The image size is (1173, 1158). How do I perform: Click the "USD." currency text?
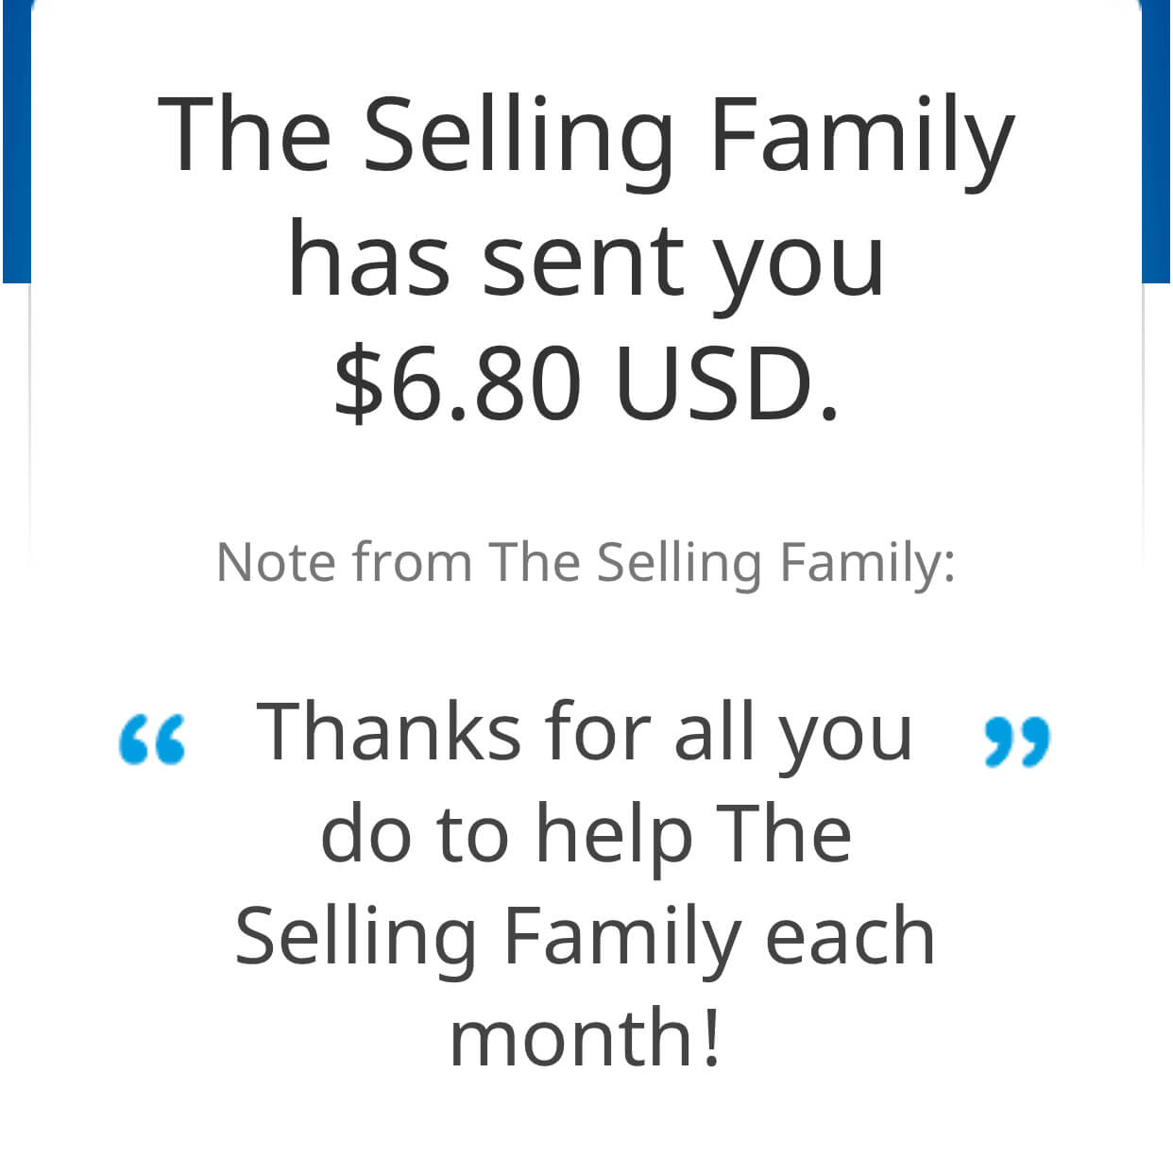coord(727,383)
